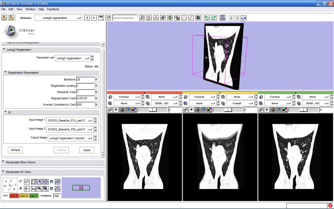
Task: Toggle slice visibility eye in red viewer
Action: point(116,110)
